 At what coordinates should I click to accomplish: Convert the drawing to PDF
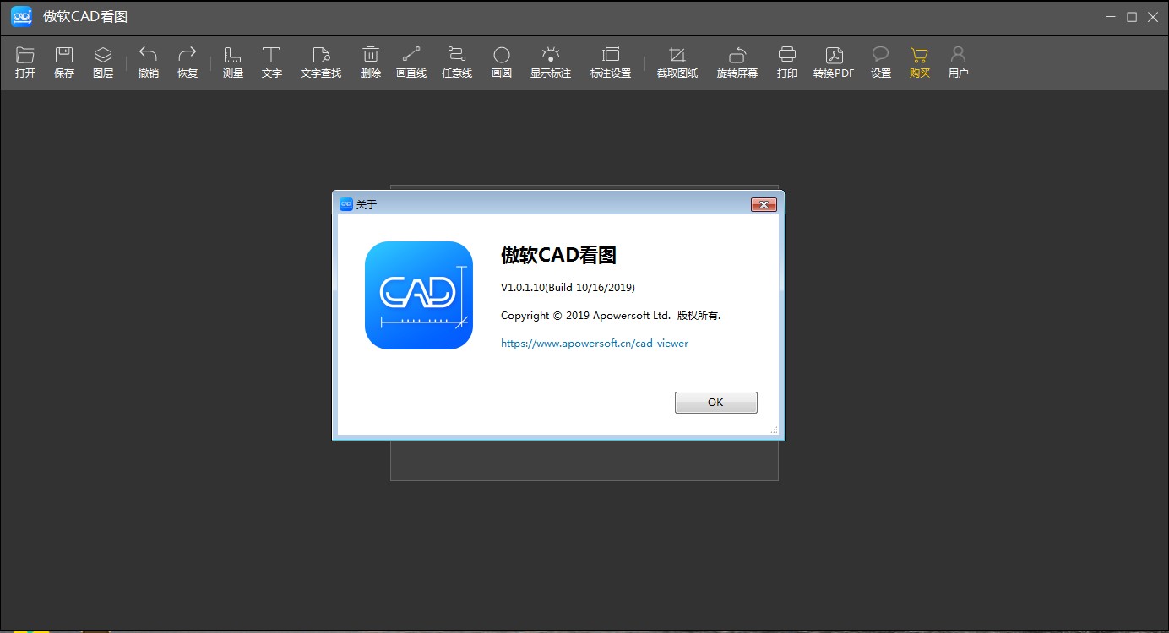834,62
